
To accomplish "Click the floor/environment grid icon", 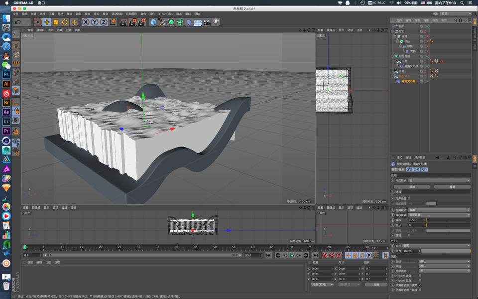I will click(x=198, y=22).
